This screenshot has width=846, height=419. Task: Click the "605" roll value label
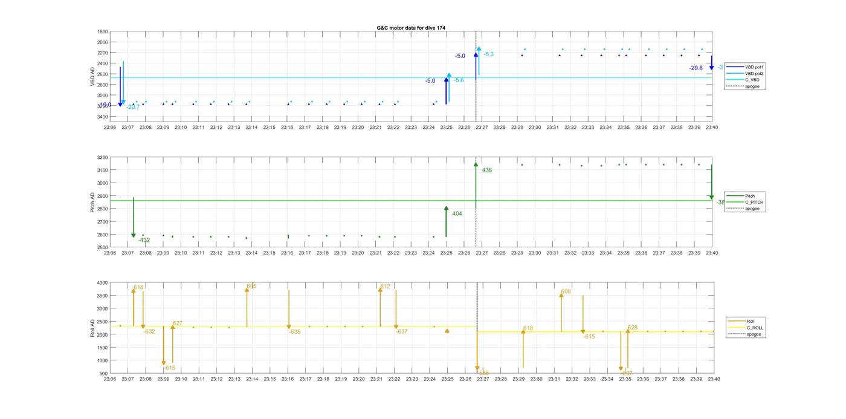click(x=251, y=287)
